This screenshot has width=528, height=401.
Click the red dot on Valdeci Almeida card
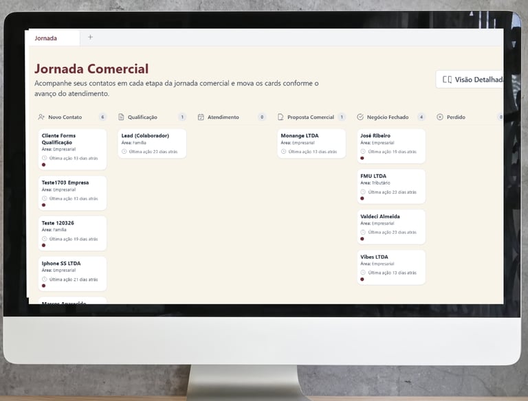[x=362, y=239]
